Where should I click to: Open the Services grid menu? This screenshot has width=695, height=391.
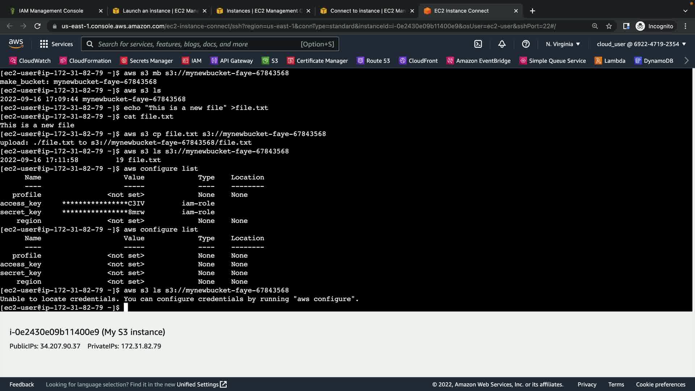56,44
